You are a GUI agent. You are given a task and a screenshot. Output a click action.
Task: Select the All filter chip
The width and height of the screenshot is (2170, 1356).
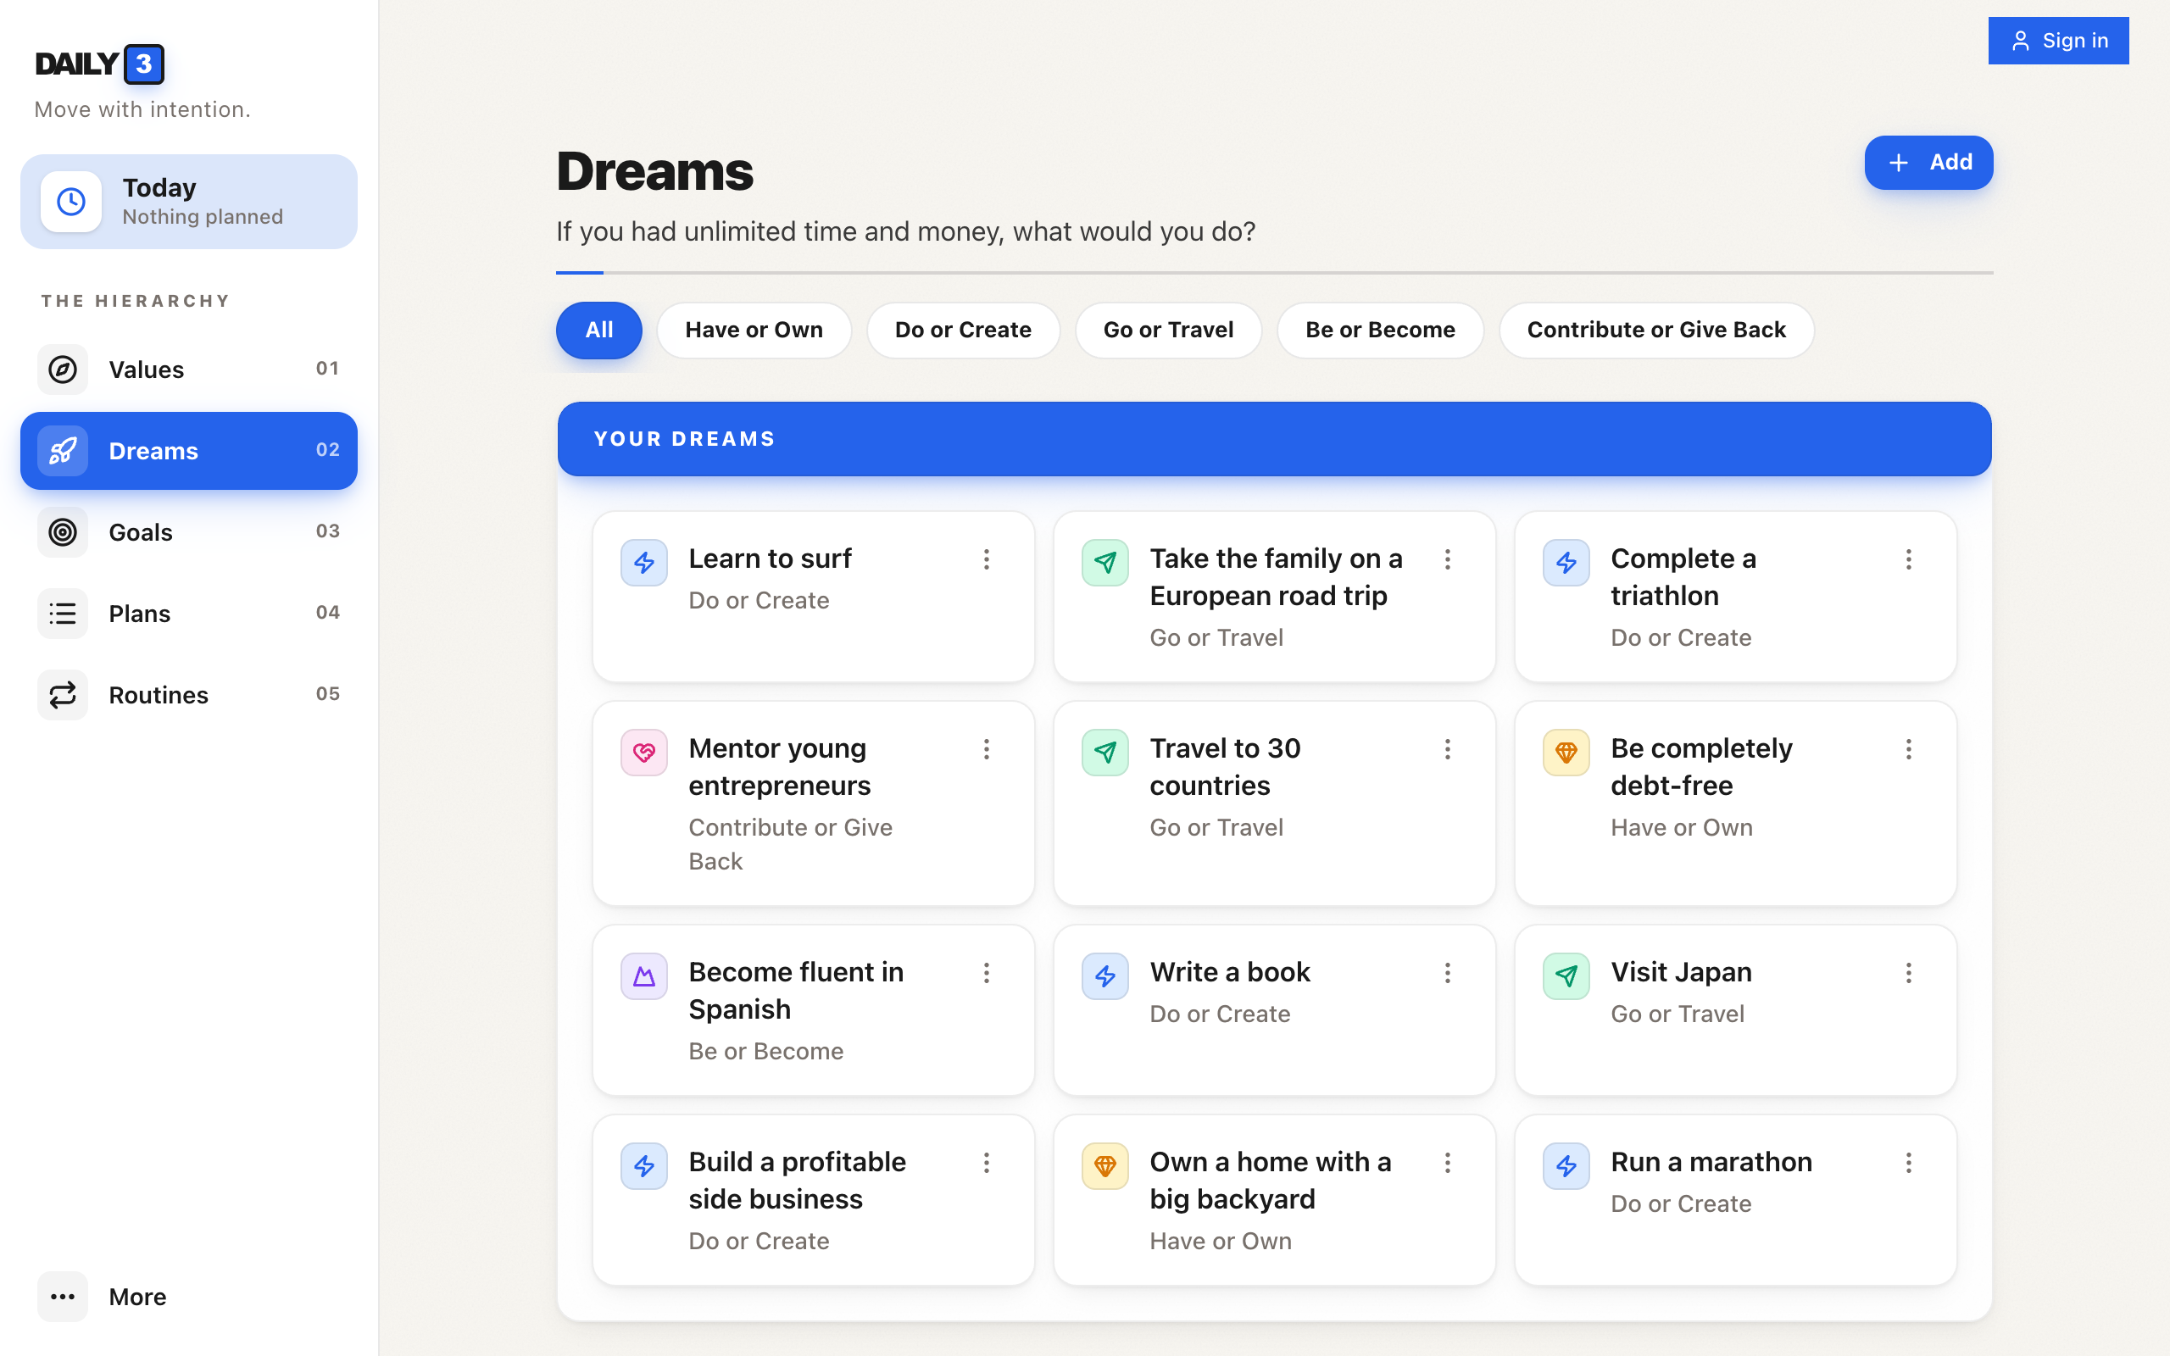pos(599,330)
